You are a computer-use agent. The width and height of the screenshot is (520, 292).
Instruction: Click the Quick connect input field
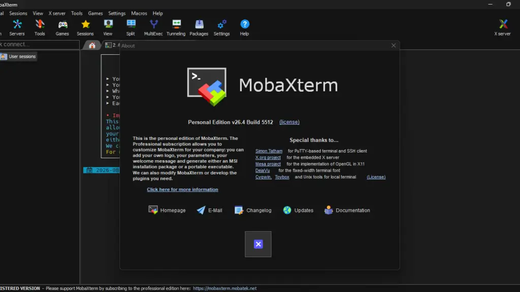(x=40, y=45)
